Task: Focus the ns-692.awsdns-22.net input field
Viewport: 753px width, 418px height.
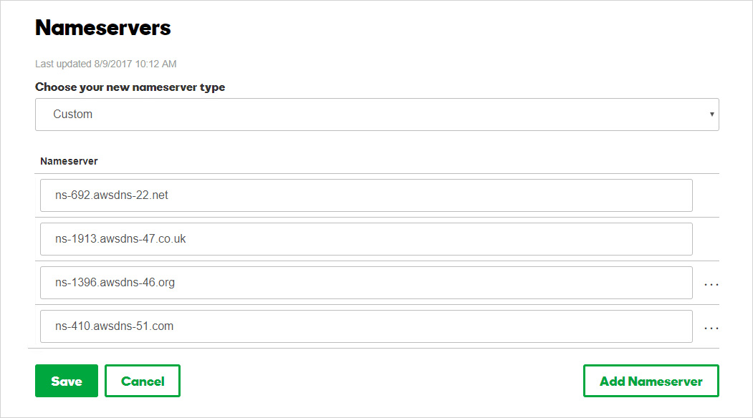Action: tap(366, 195)
